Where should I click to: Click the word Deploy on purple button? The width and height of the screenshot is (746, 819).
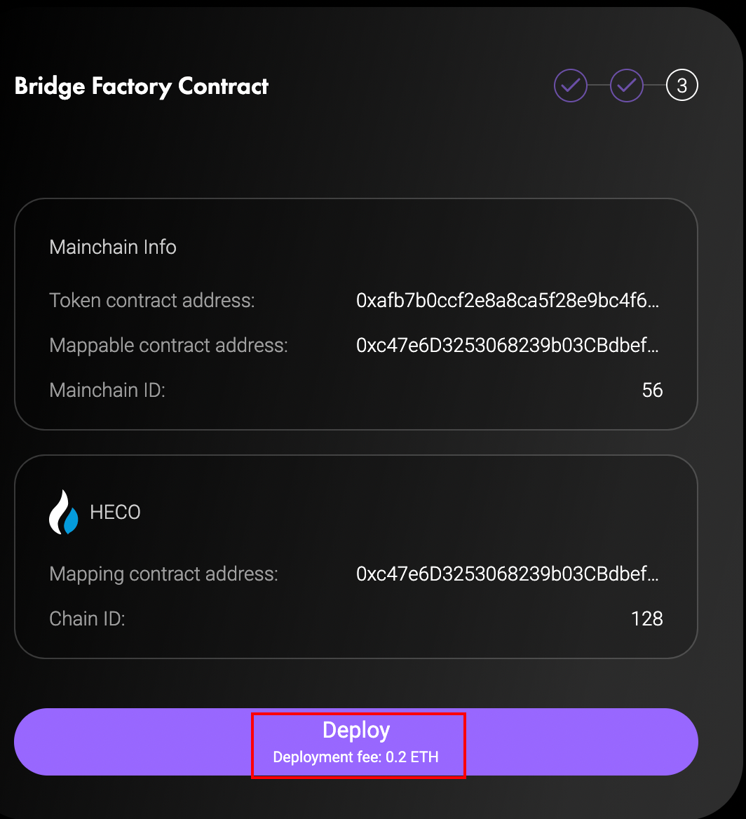coord(356,731)
